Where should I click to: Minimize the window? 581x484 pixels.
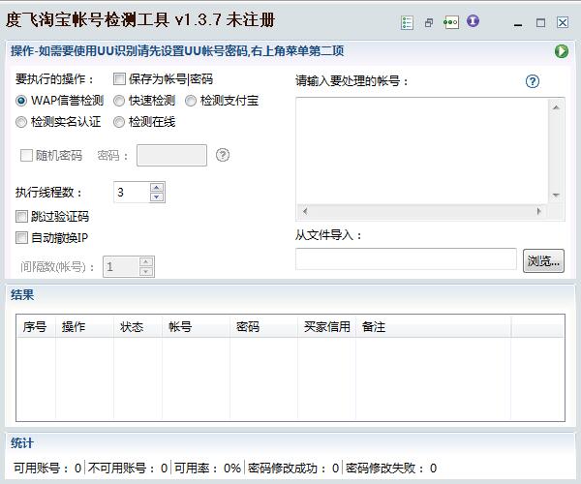pos(518,23)
